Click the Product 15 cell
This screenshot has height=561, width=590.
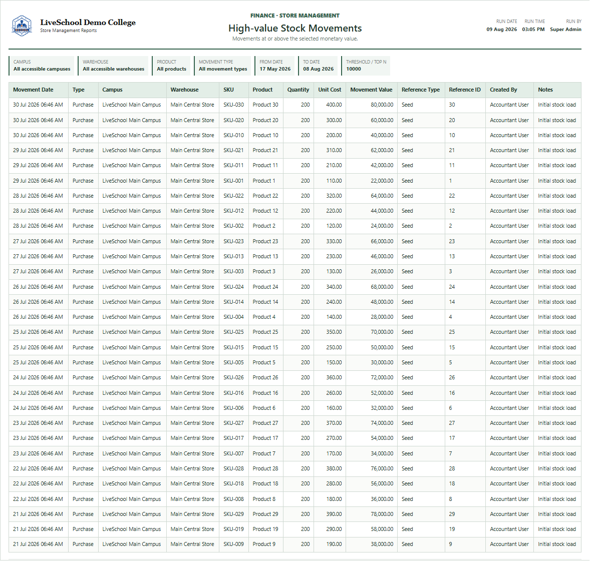pos(265,347)
